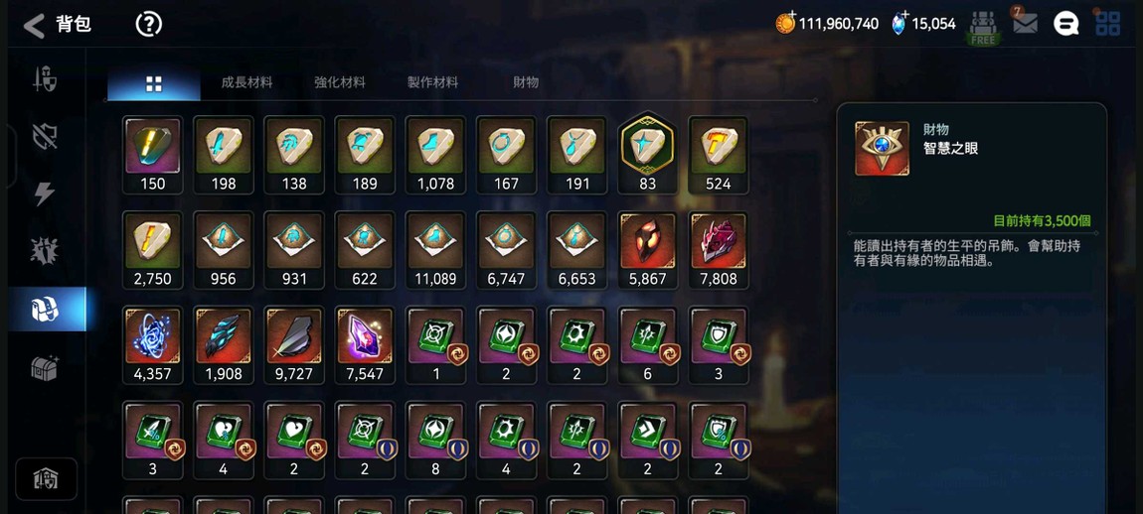Open the grid menu icon at top right

coord(1108,24)
